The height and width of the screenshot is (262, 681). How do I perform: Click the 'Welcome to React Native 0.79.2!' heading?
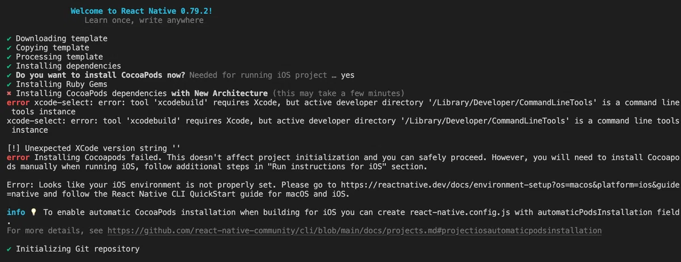click(142, 11)
